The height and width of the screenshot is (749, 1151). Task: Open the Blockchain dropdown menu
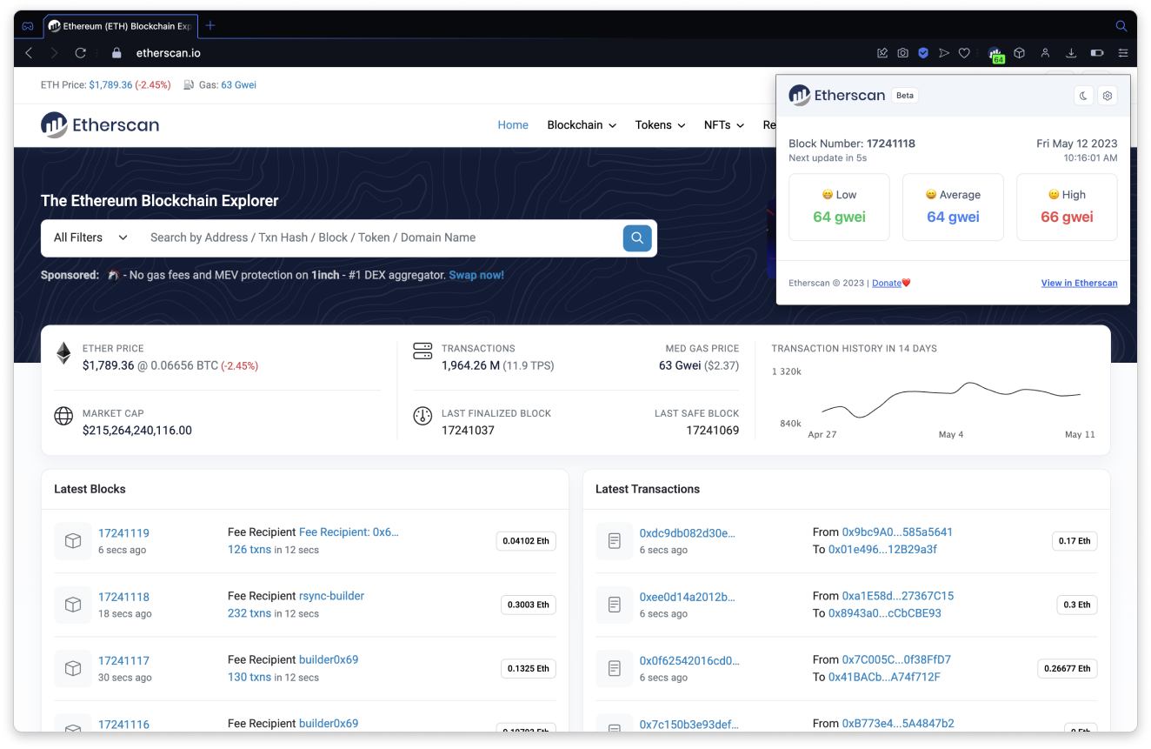coord(582,125)
